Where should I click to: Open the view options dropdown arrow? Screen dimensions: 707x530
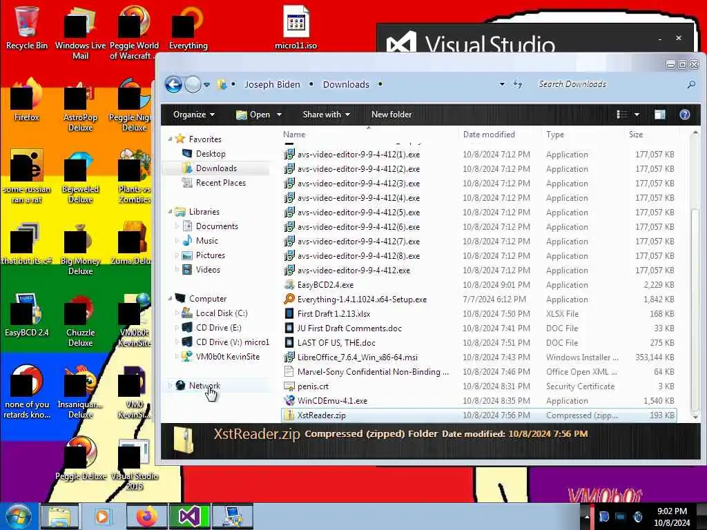[x=637, y=115]
